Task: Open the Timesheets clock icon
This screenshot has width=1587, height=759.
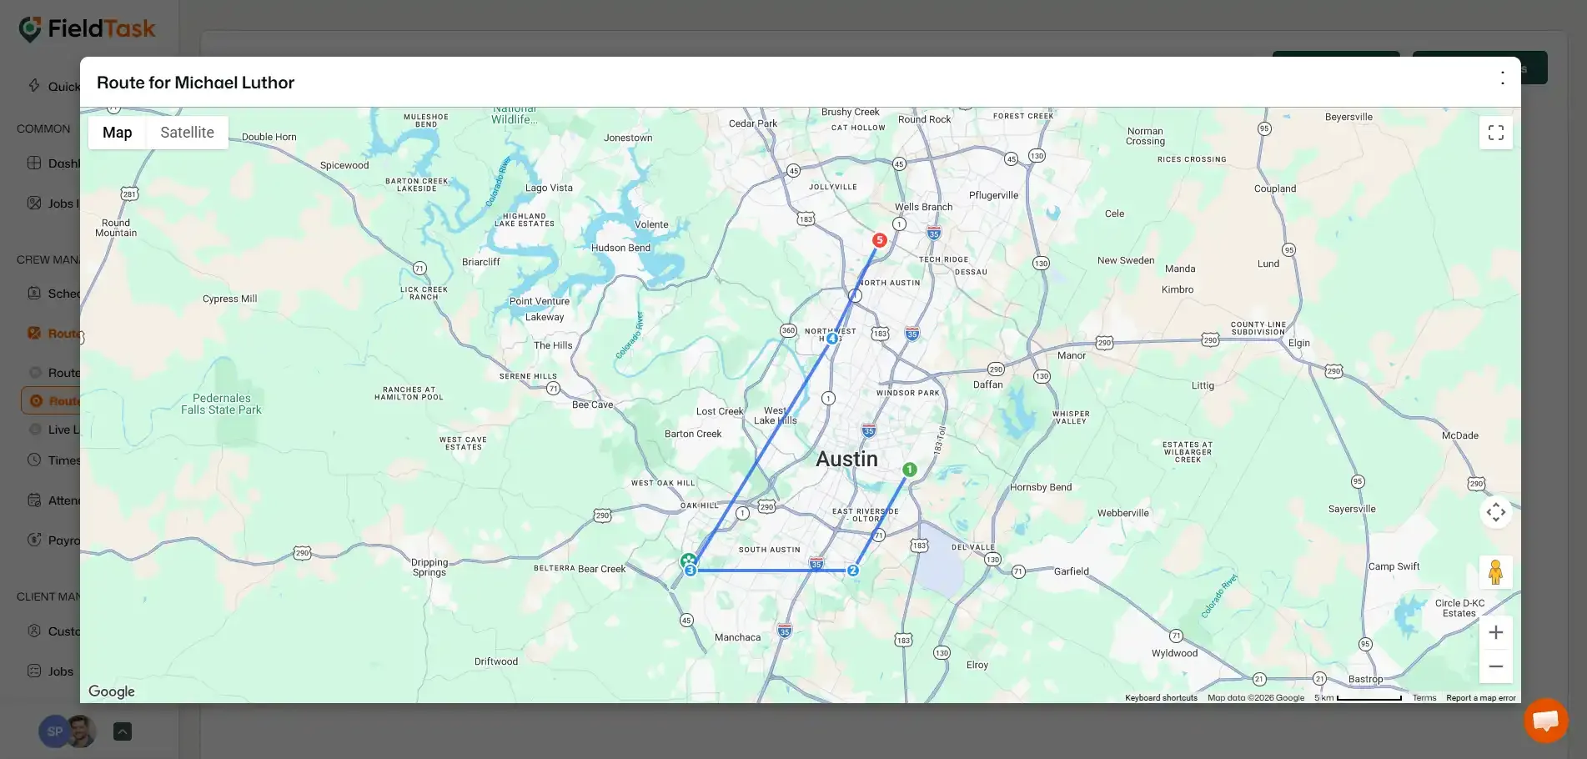Action: [x=34, y=460]
